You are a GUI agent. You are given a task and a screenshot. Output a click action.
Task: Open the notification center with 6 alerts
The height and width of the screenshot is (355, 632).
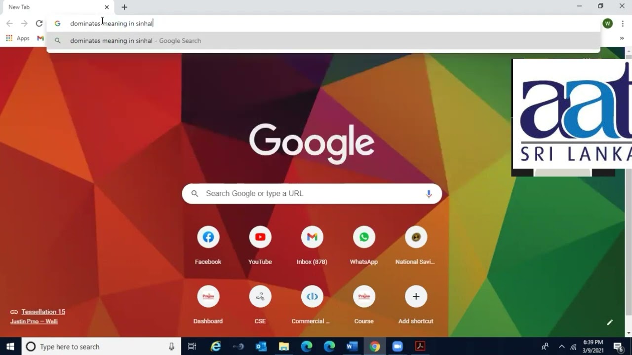618,347
